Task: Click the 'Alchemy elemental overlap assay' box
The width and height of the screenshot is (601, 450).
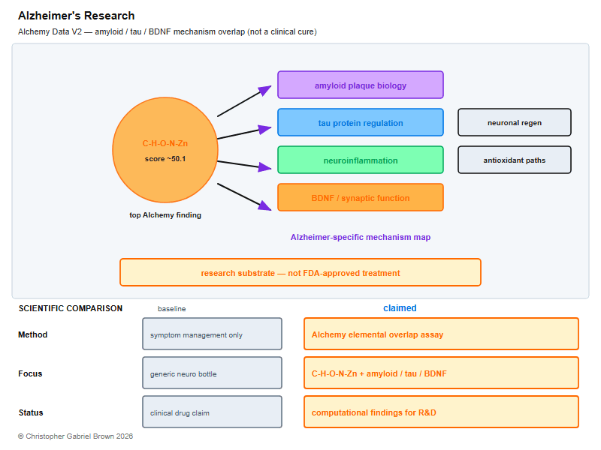Action: pos(441,334)
